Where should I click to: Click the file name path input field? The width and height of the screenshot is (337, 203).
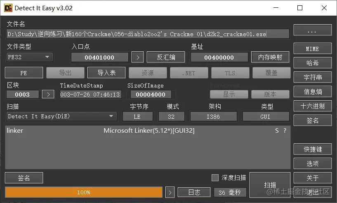point(148,34)
